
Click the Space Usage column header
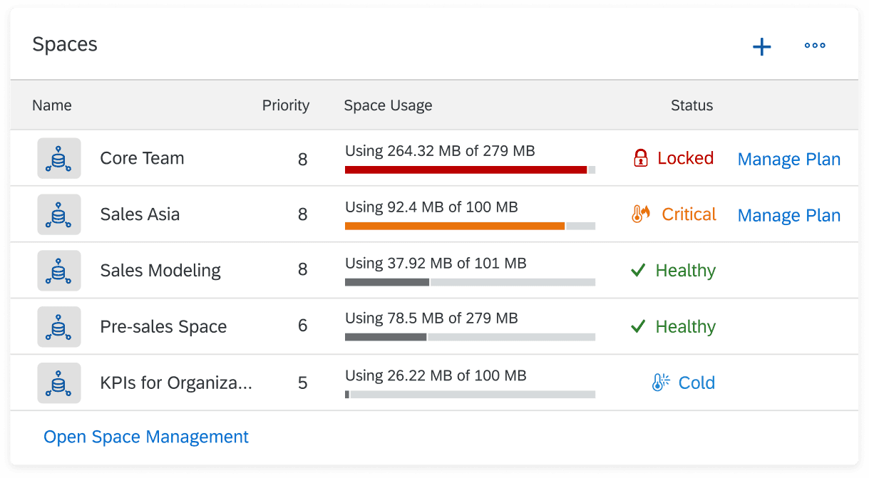pos(388,105)
